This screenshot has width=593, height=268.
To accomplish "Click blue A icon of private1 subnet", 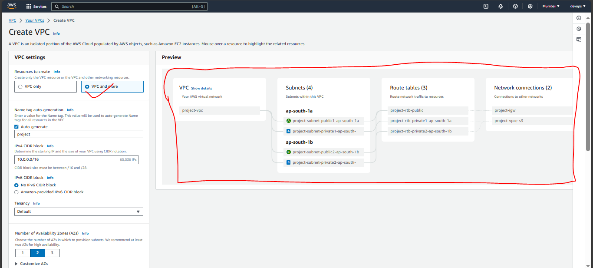I will 289,131.
